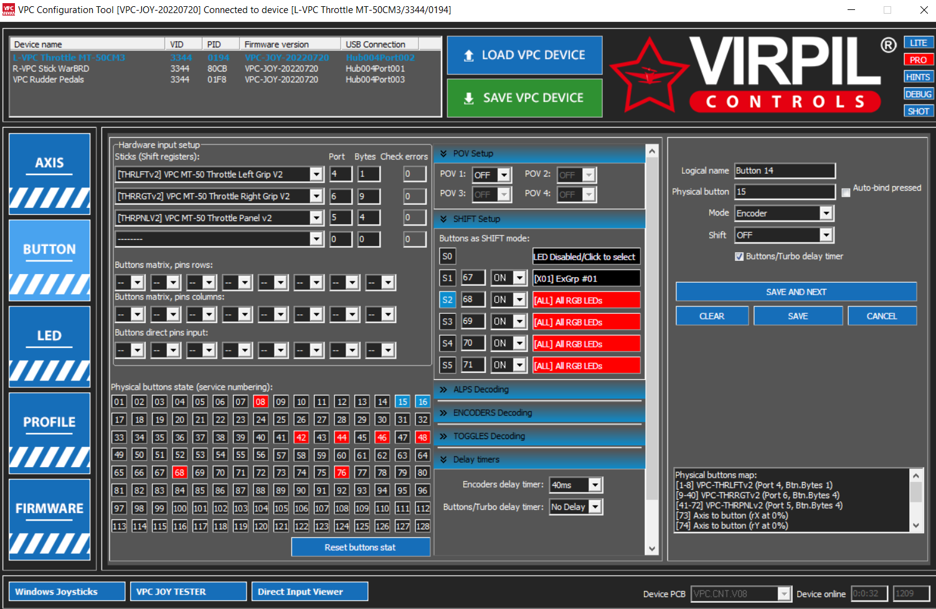Open the POV 1 dropdown
Viewport: 936px width, 609px height.
point(504,175)
